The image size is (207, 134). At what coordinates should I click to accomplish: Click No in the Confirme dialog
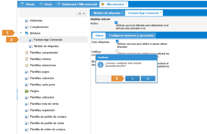click(148, 79)
